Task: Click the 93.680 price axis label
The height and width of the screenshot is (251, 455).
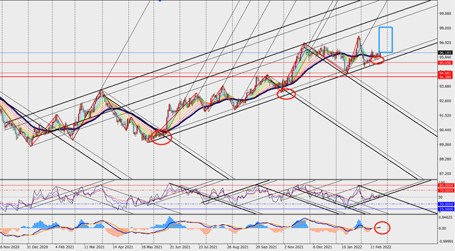Action: point(444,87)
